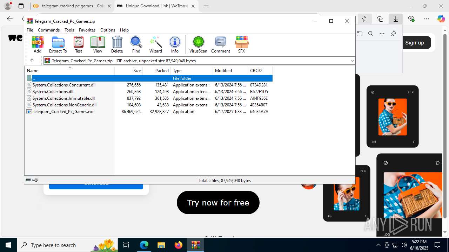
Task: Click Try now for free button
Action: (x=218, y=203)
